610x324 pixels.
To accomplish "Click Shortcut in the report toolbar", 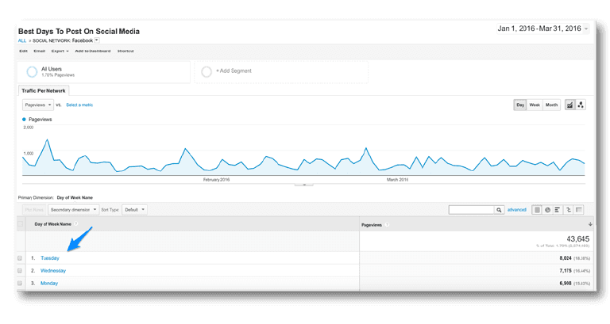I will [125, 51].
